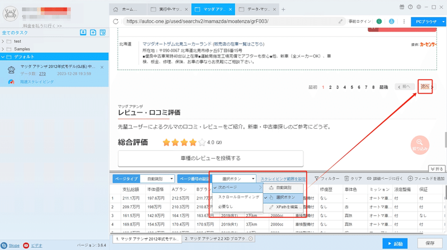Image resolution: width=447 pixels, height=250 pixels.
Task: Click the クリア trash button
Action: pos(353,178)
